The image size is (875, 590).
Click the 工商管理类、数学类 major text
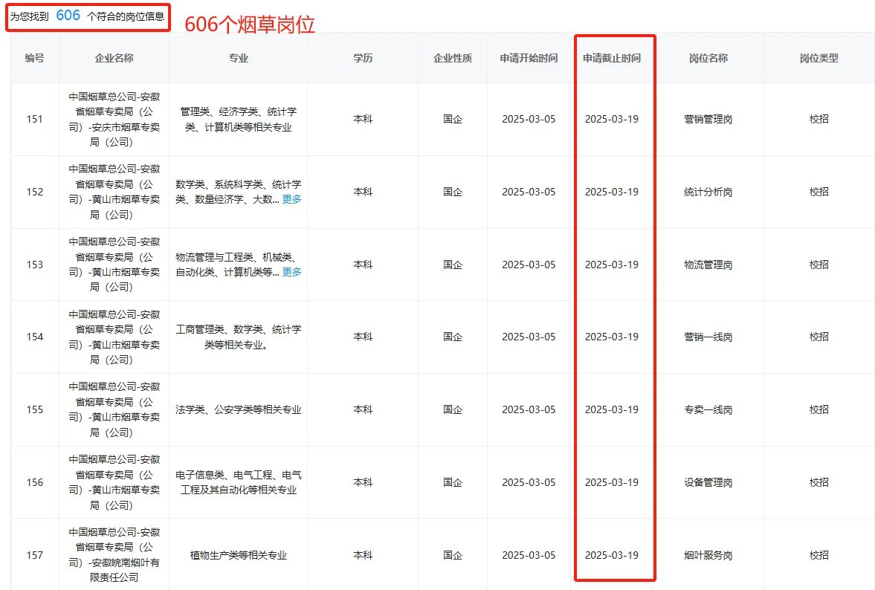pyautogui.click(x=239, y=337)
